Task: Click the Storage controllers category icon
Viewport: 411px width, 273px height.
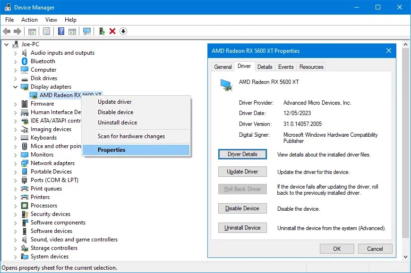Action: coord(25,248)
